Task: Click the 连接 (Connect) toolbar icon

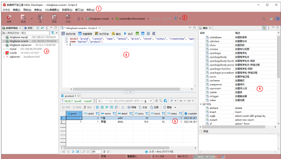Action: pyautogui.click(x=9, y=18)
